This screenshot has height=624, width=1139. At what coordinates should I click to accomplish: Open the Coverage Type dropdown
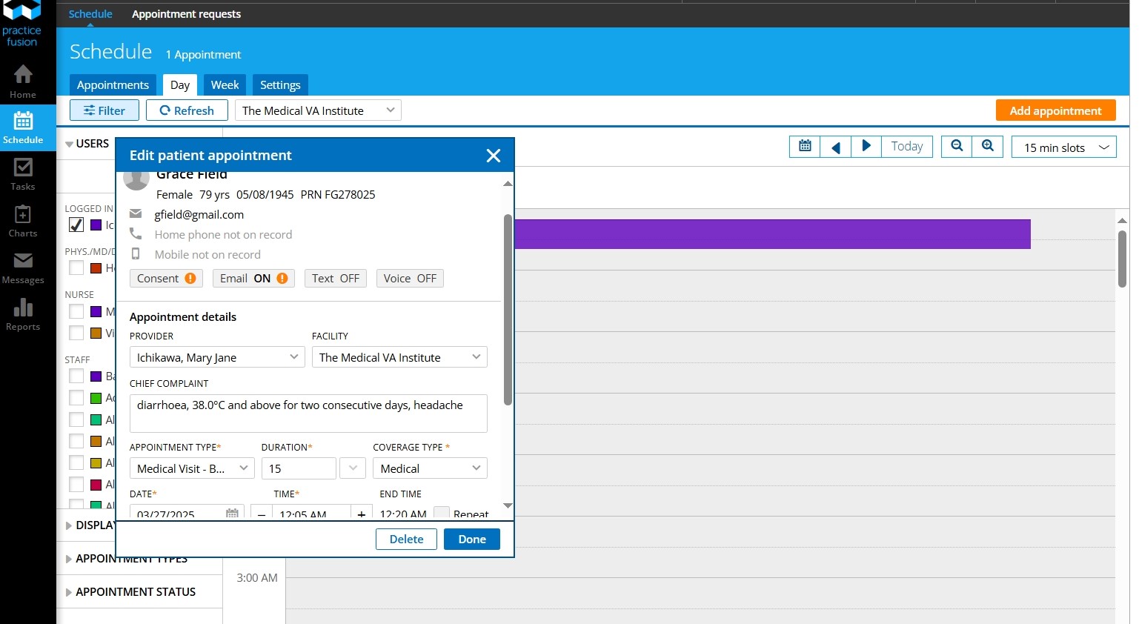430,468
